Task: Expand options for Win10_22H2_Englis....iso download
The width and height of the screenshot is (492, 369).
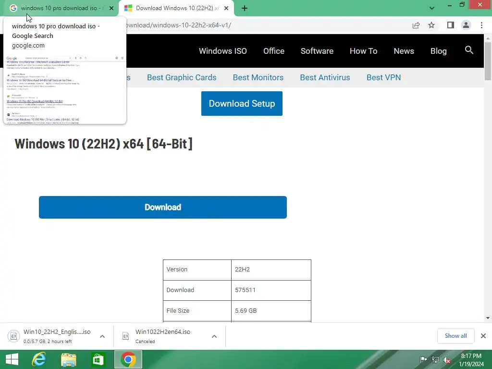Action: click(102, 336)
